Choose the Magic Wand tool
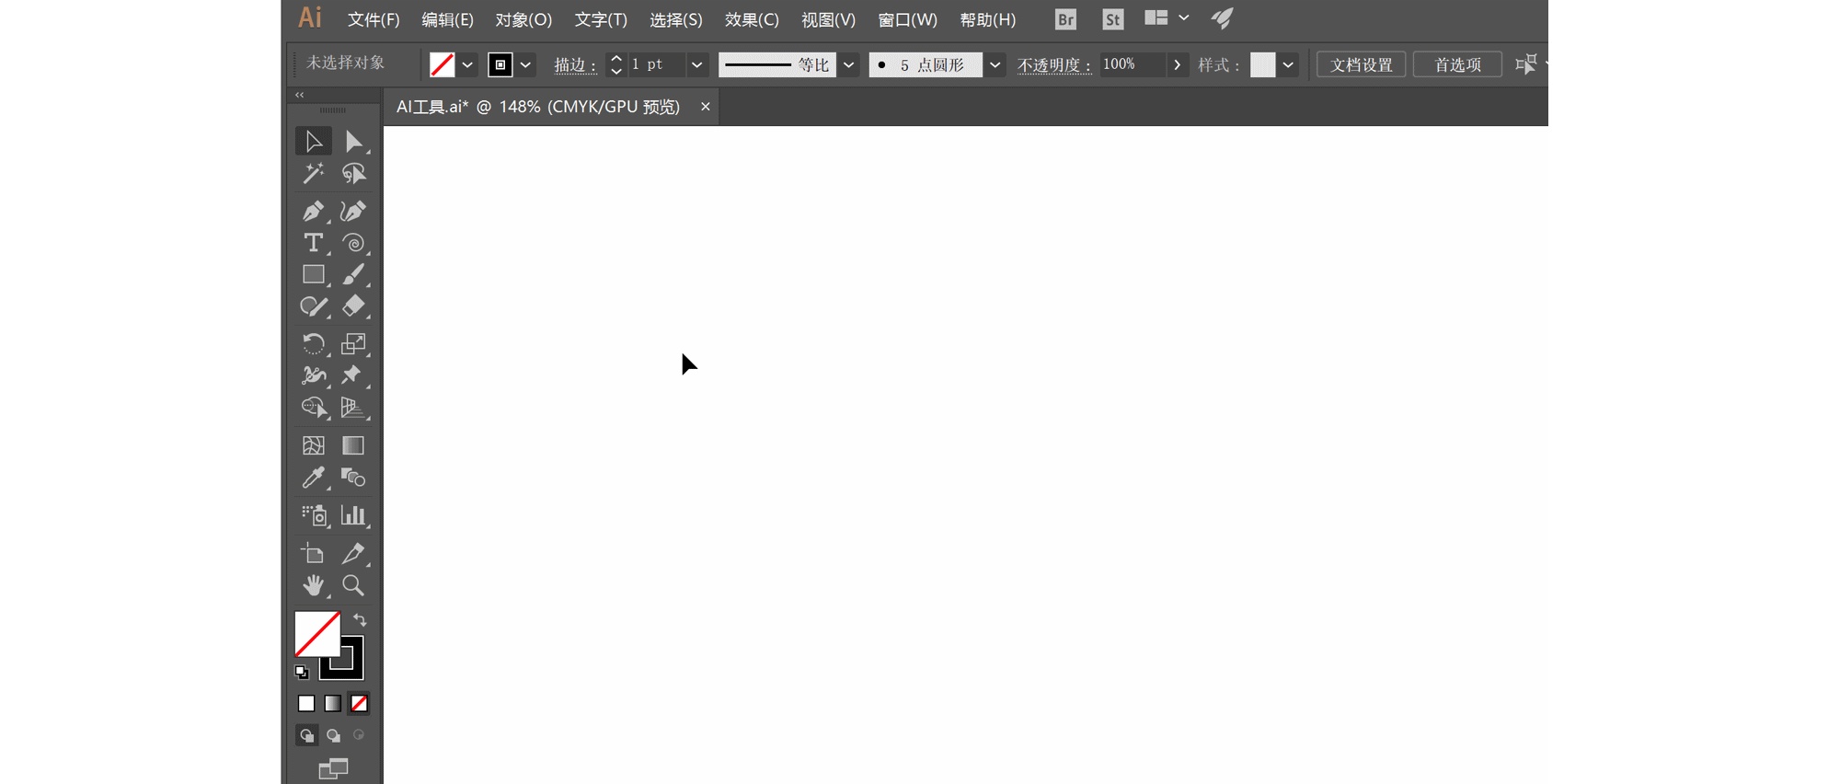 click(314, 173)
